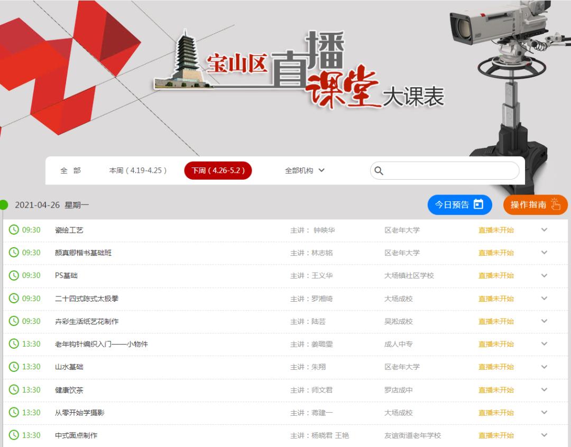Viewport: 571px width, 447px height.
Task: Click the search magnifier icon
Action: coord(379,171)
